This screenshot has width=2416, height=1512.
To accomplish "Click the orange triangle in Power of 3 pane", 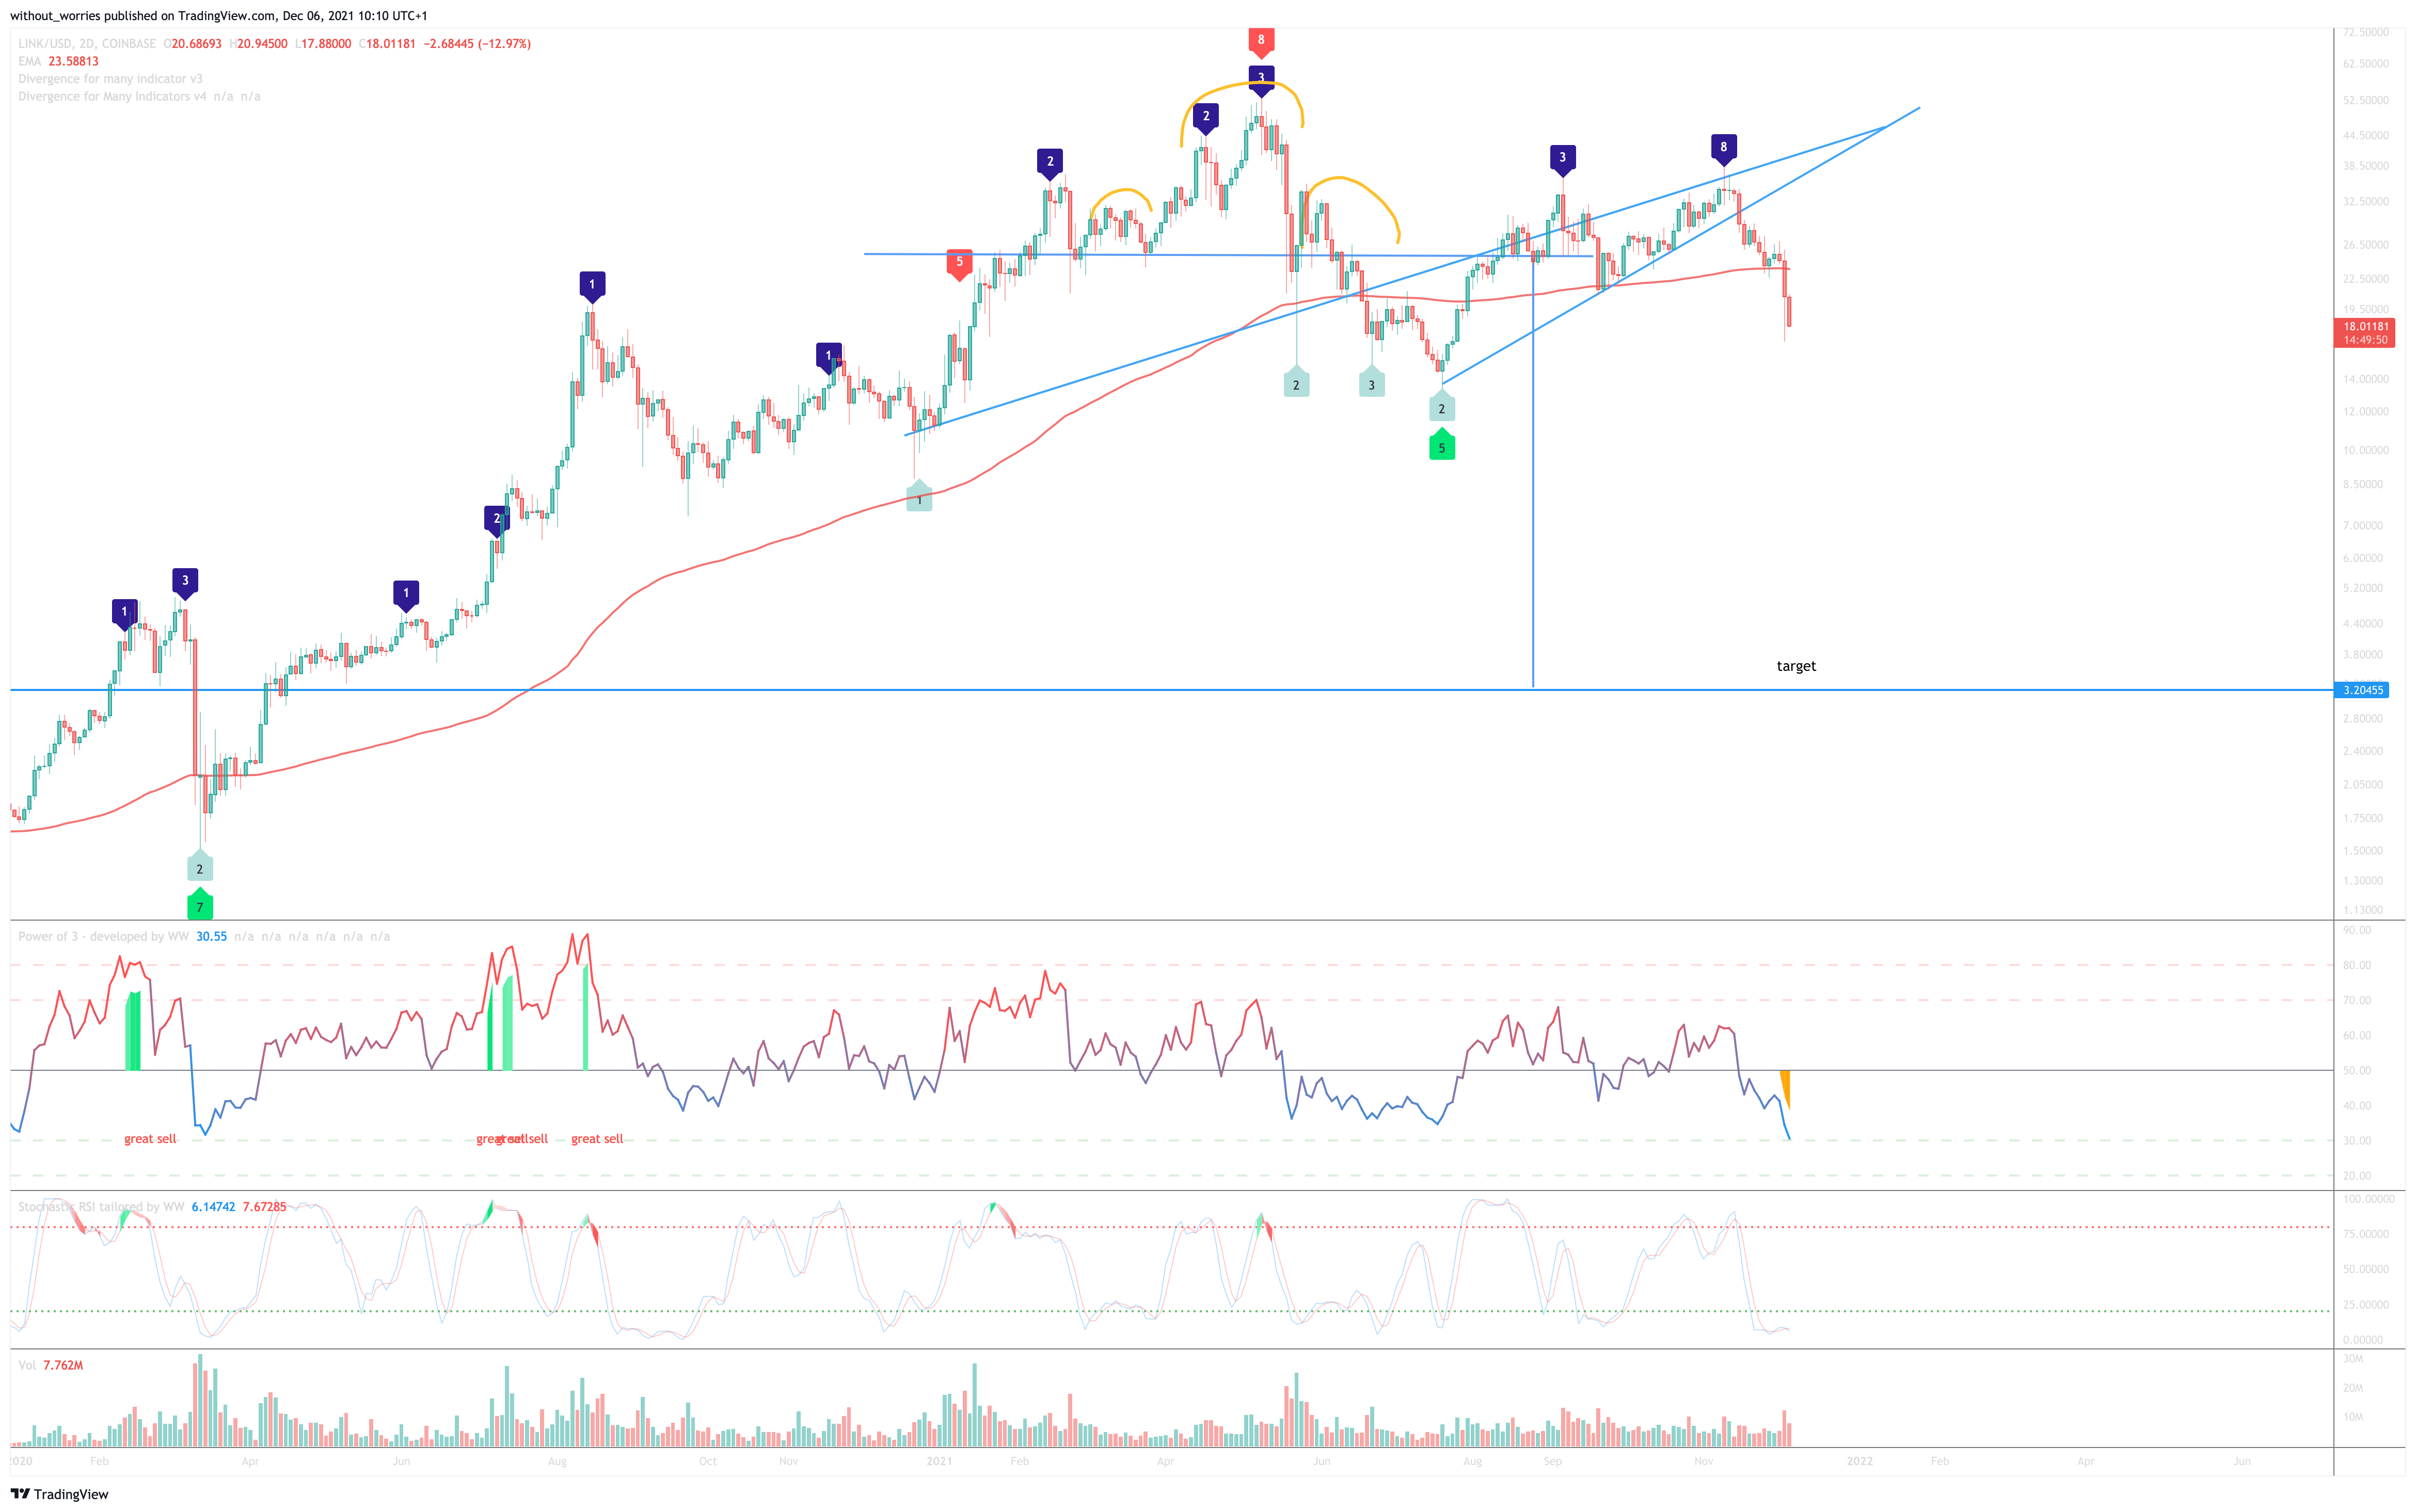I will (1786, 1088).
